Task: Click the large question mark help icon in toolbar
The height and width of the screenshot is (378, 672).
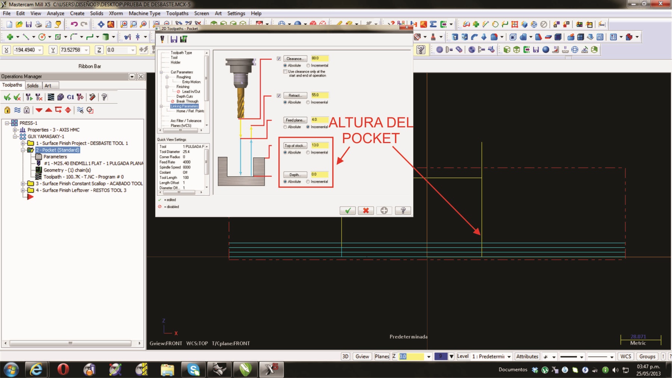Action: [421, 50]
